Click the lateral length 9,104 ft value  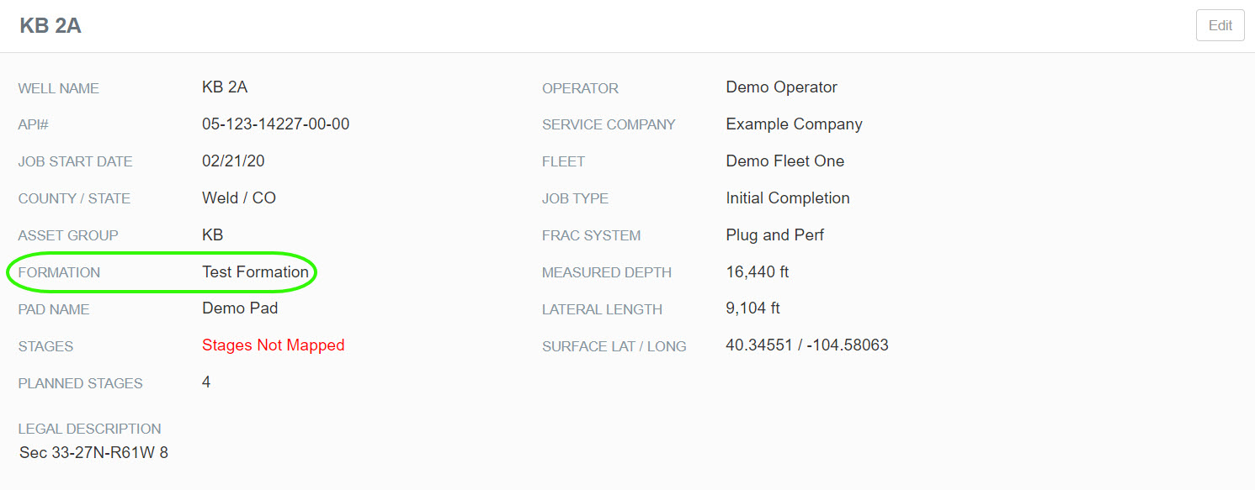(x=752, y=308)
